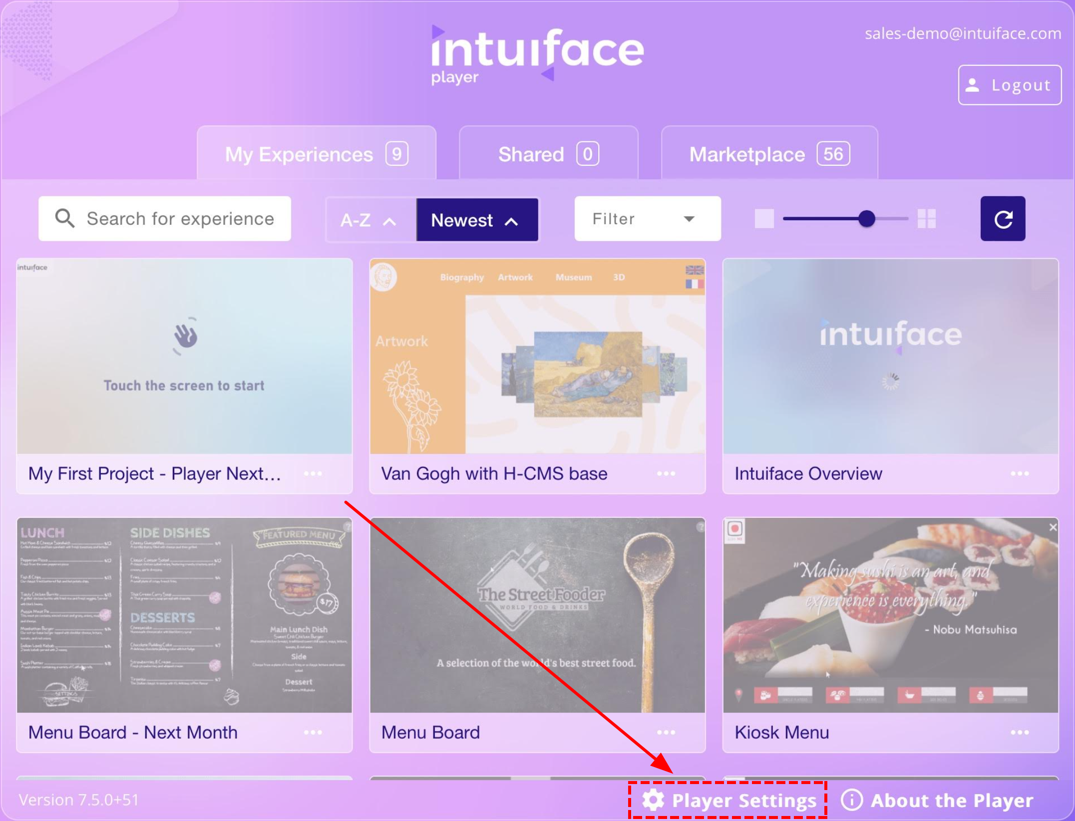
Task: Open My First Project thumbnail
Action: tap(184, 356)
